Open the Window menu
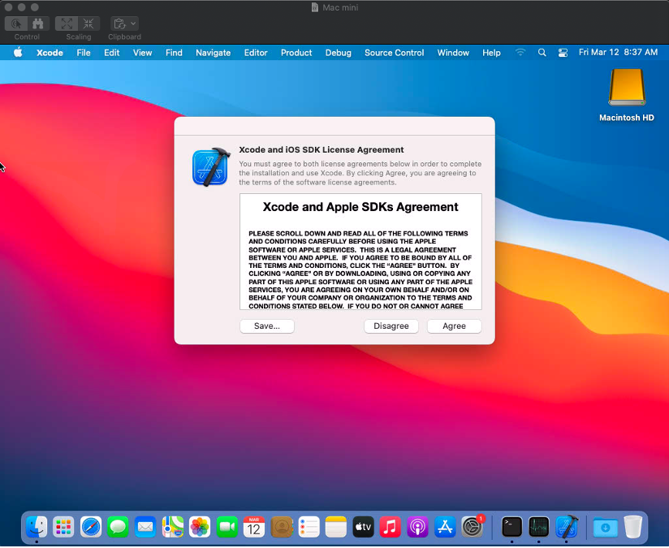This screenshot has height=548, width=669. click(x=453, y=53)
